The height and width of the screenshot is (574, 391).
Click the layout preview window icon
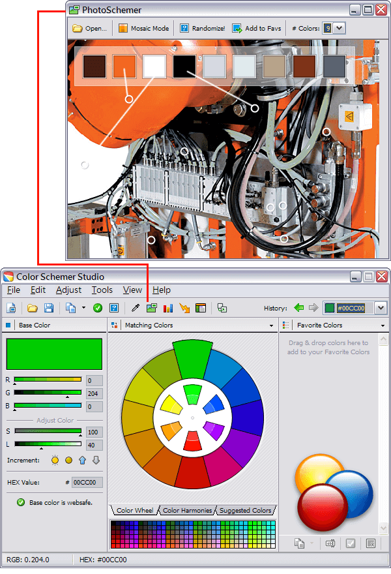tap(201, 308)
